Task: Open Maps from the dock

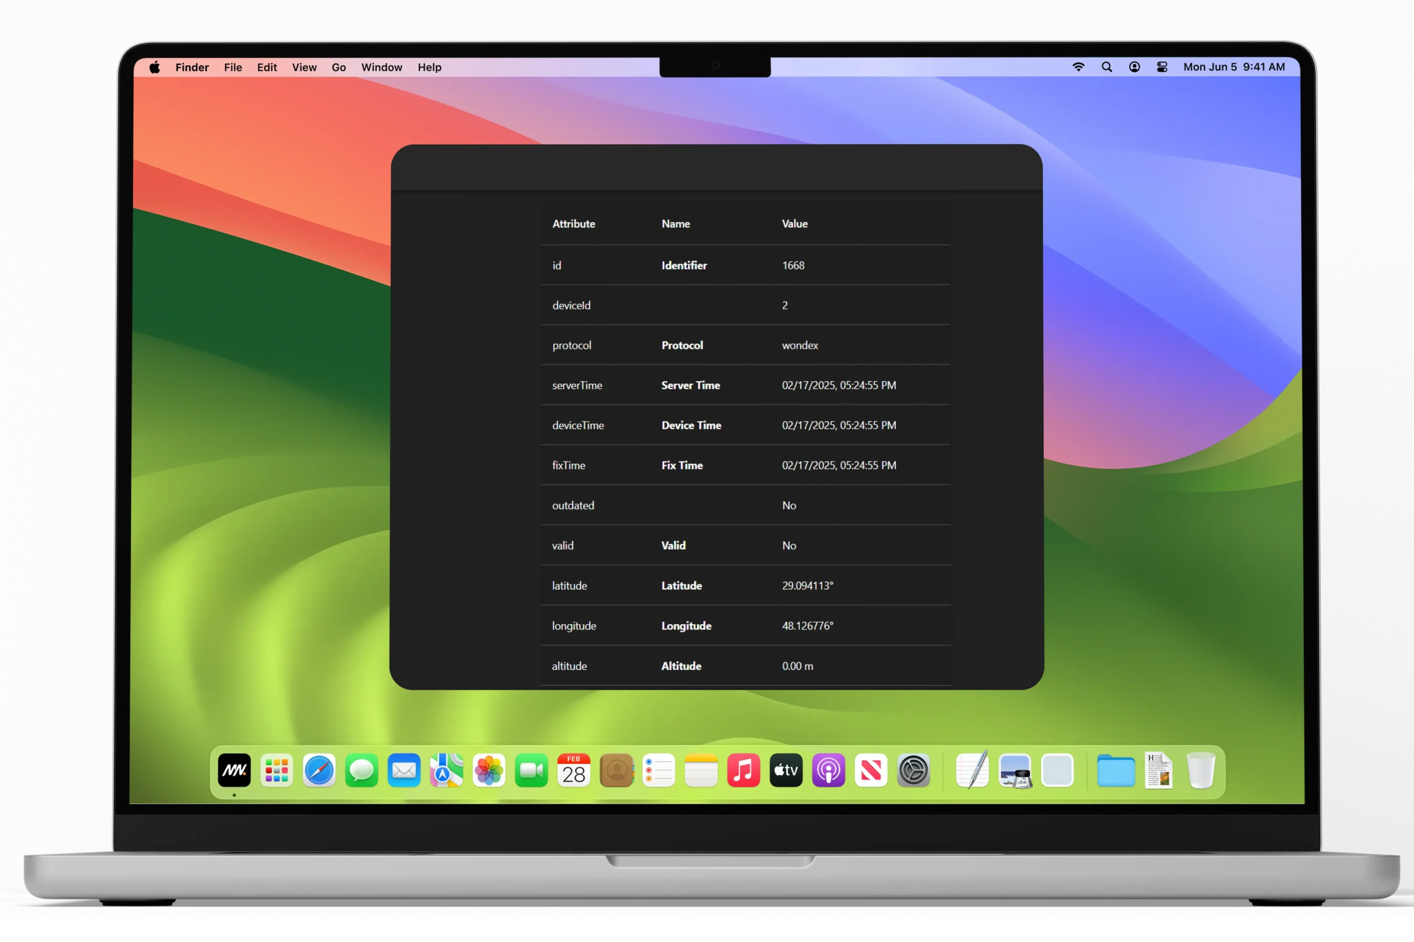Action: point(447,770)
